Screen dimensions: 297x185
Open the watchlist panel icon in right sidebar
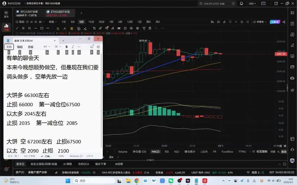click(292, 13)
